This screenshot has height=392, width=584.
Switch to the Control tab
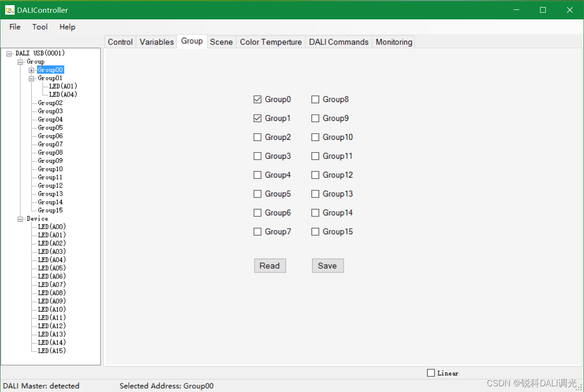[x=120, y=42]
